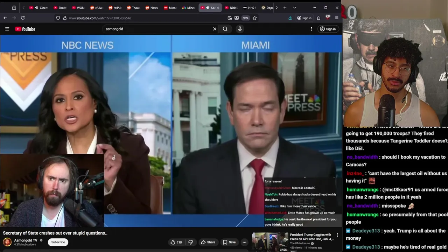Switch to the r/Live Reddit tab
The height and width of the screenshot is (252, 448).
(96, 8)
